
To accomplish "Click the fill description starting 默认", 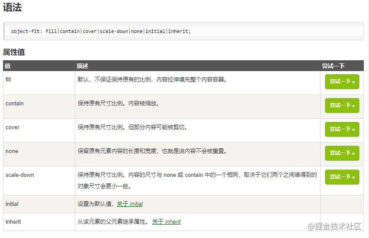I will [x=153, y=79].
